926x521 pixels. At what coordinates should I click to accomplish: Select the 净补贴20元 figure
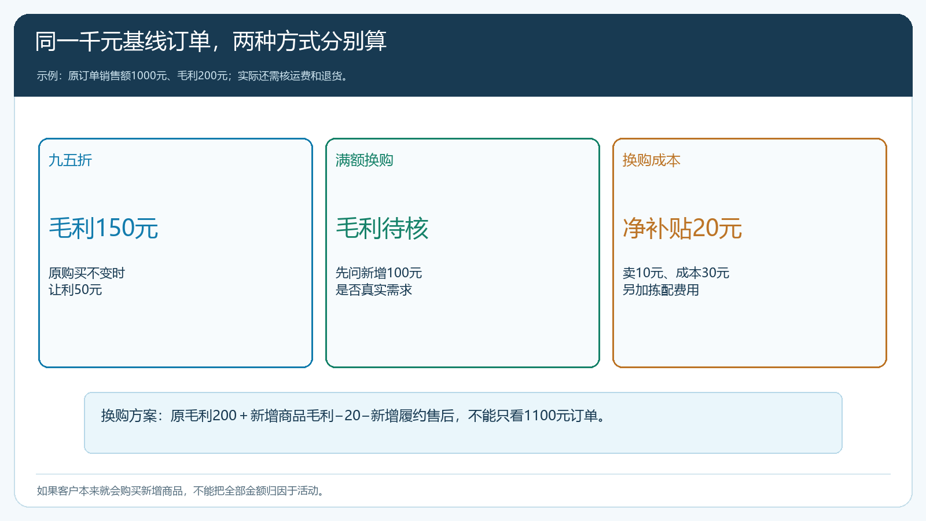pos(682,228)
